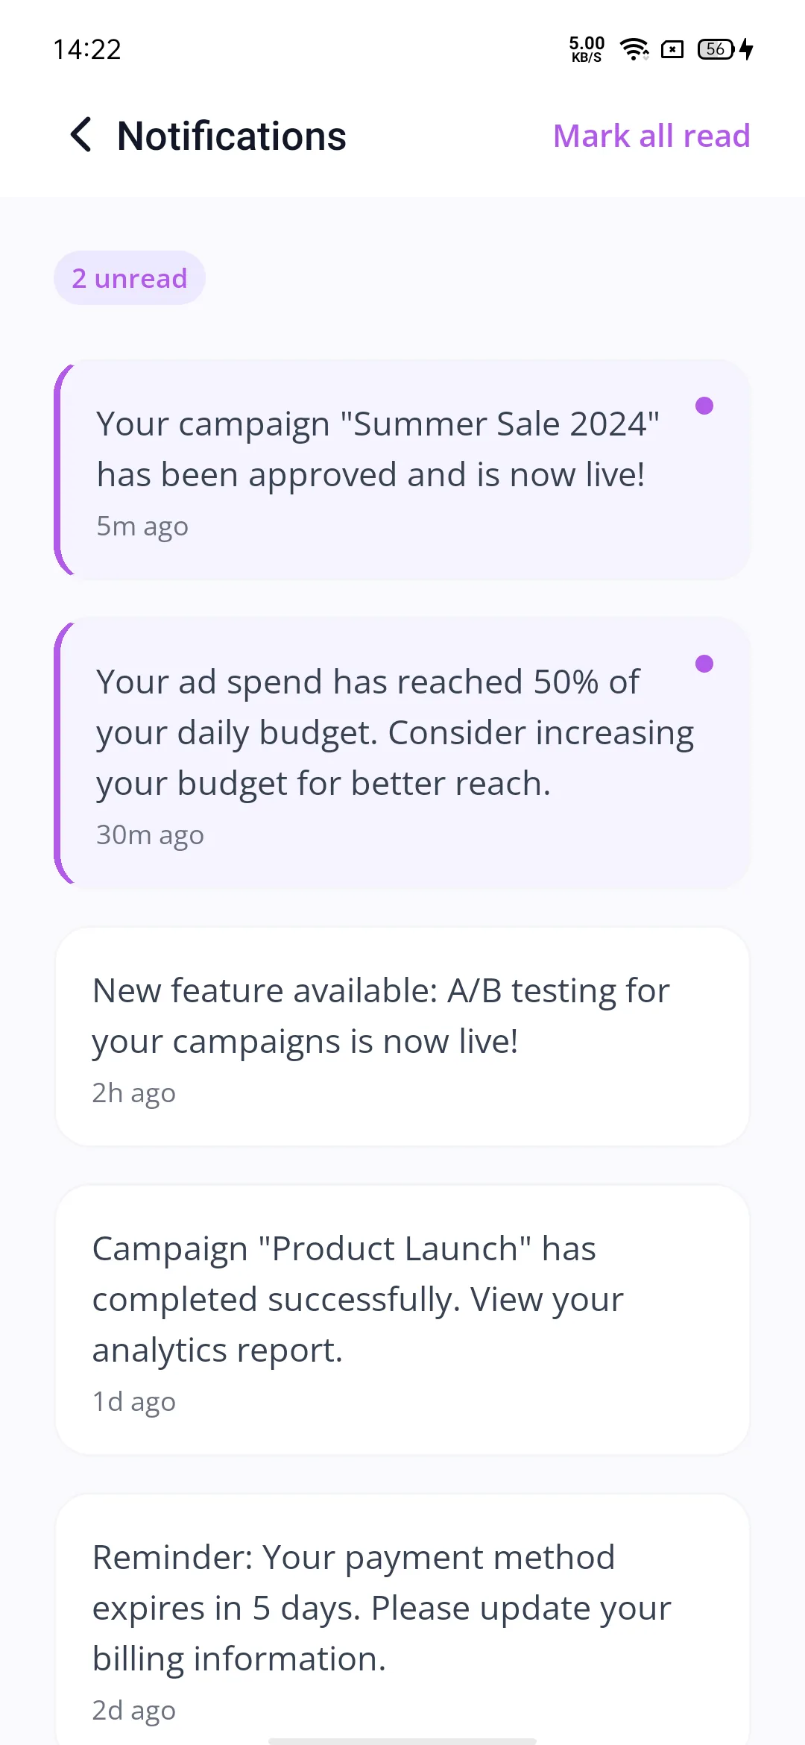Tap the battery indicator showing 56
805x1745 pixels.
tap(716, 49)
